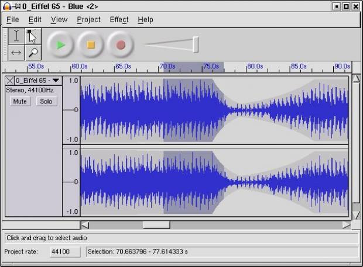The image size is (363, 267).
Task: Close the 0_Eiffel 65 track with X
Action: coord(10,81)
